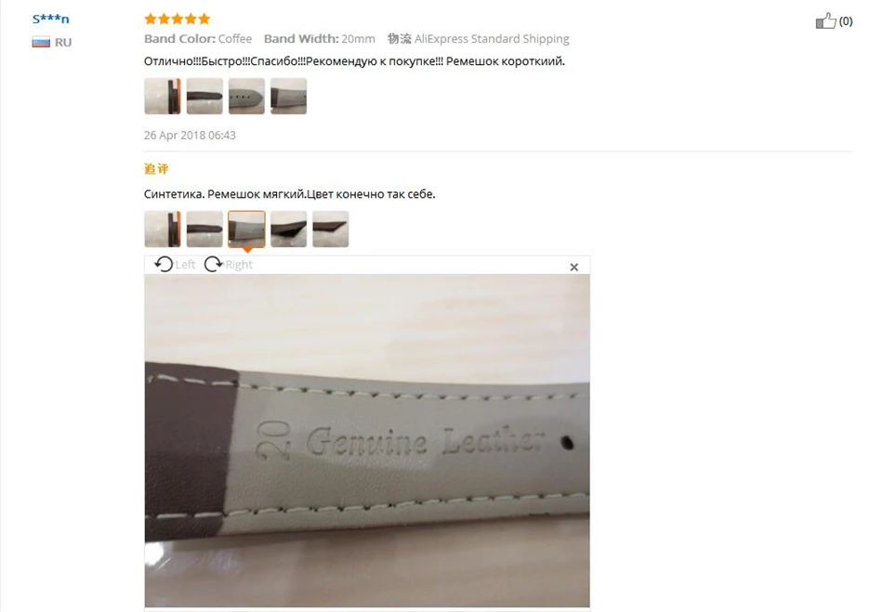The height and width of the screenshot is (612, 883).
Task: Close the enlarged photo viewer
Action: tap(573, 267)
